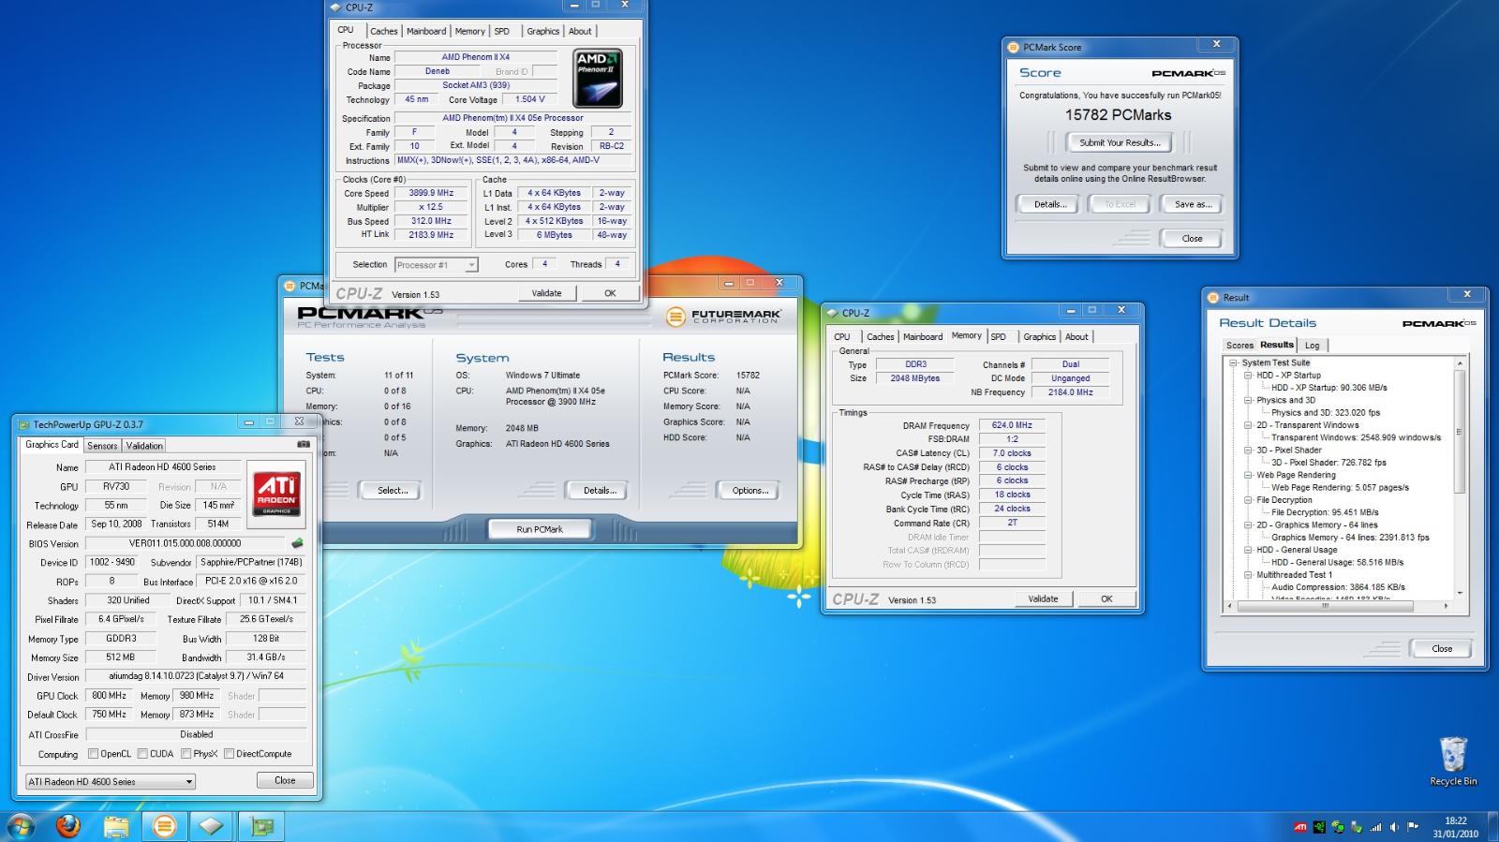
Task: Click the volume speaker tray icon
Action: pos(1394,827)
